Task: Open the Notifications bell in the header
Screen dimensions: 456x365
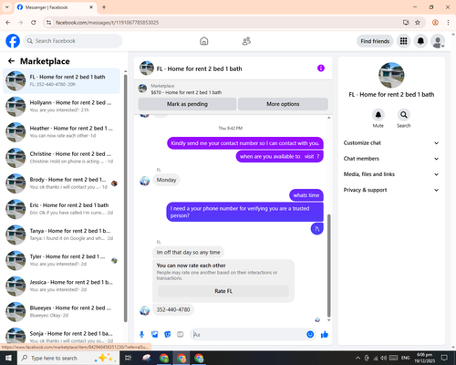Action: click(420, 41)
